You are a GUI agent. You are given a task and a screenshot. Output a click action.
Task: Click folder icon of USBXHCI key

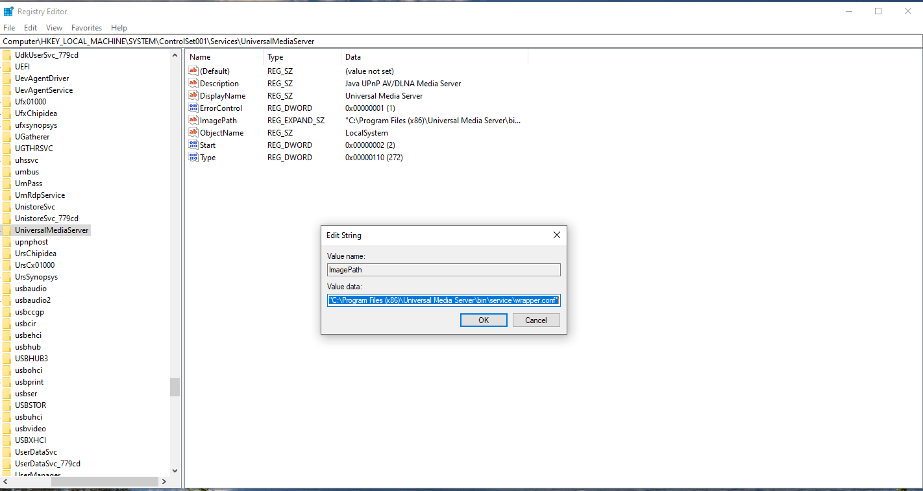click(6, 440)
